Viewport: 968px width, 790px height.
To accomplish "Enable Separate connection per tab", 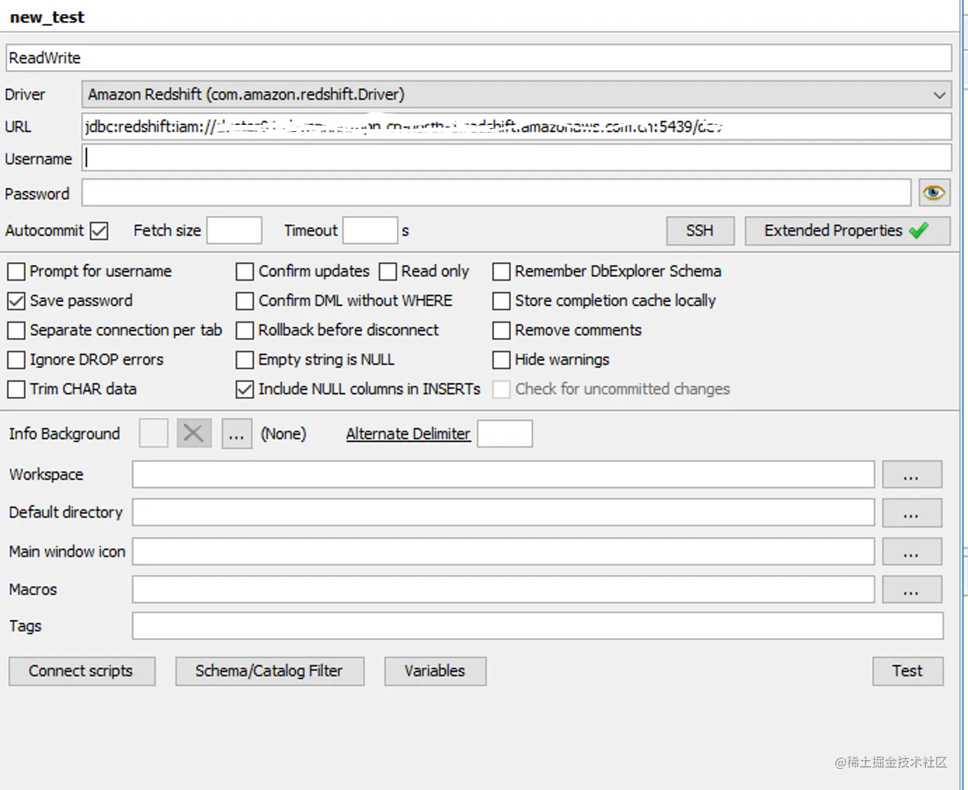I will [16, 330].
